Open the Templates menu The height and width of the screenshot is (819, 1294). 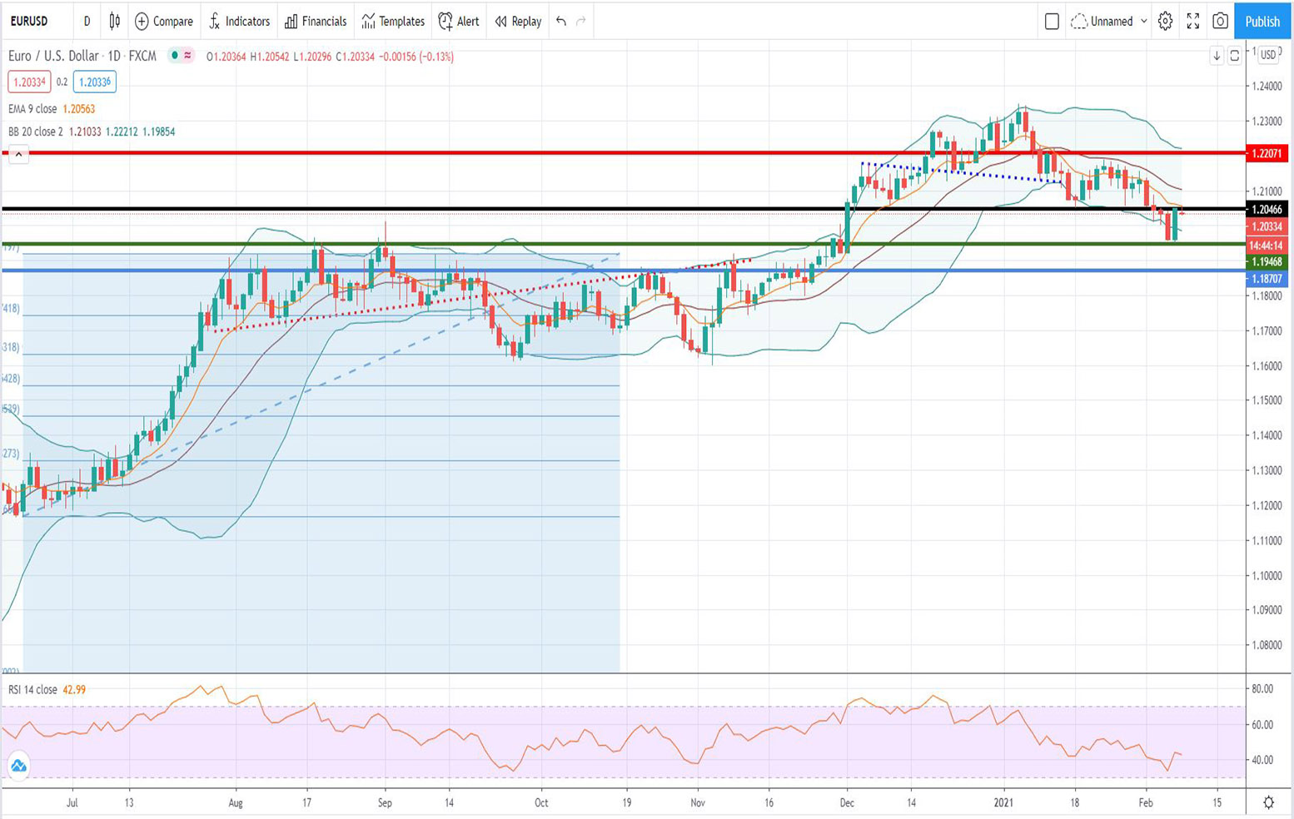click(393, 21)
